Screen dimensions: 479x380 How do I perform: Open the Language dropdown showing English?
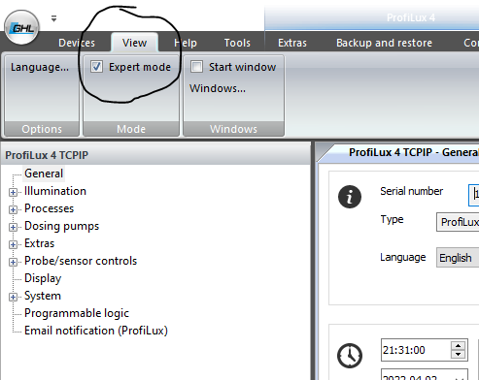[x=458, y=258]
